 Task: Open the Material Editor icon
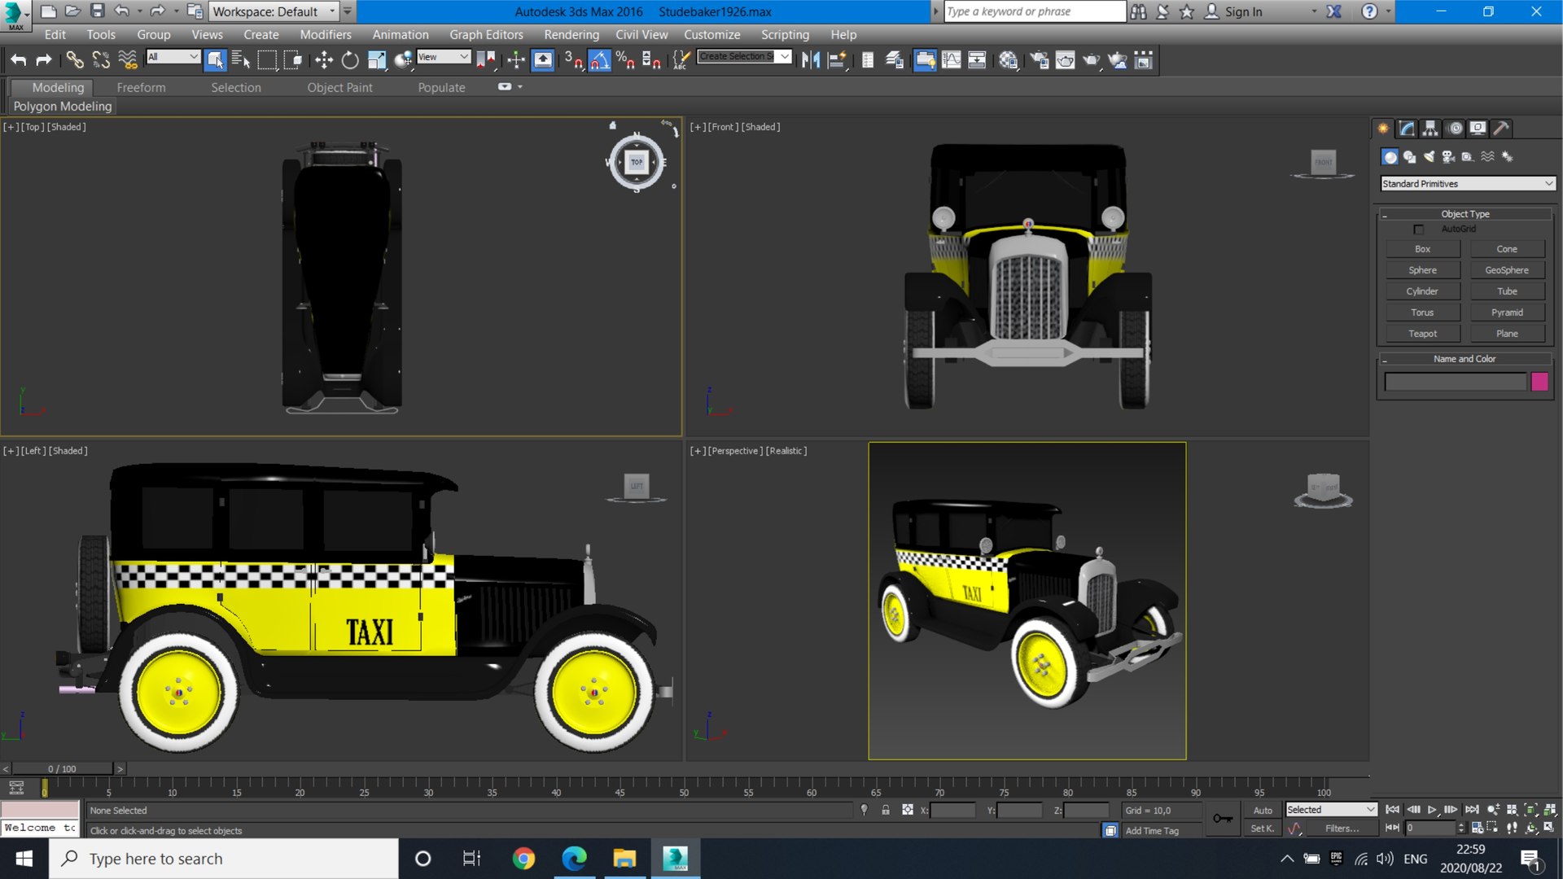pyautogui.click(x=1008, y=59)
